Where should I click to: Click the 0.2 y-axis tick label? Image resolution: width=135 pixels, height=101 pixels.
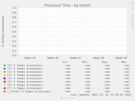click(x=14, y=46)
